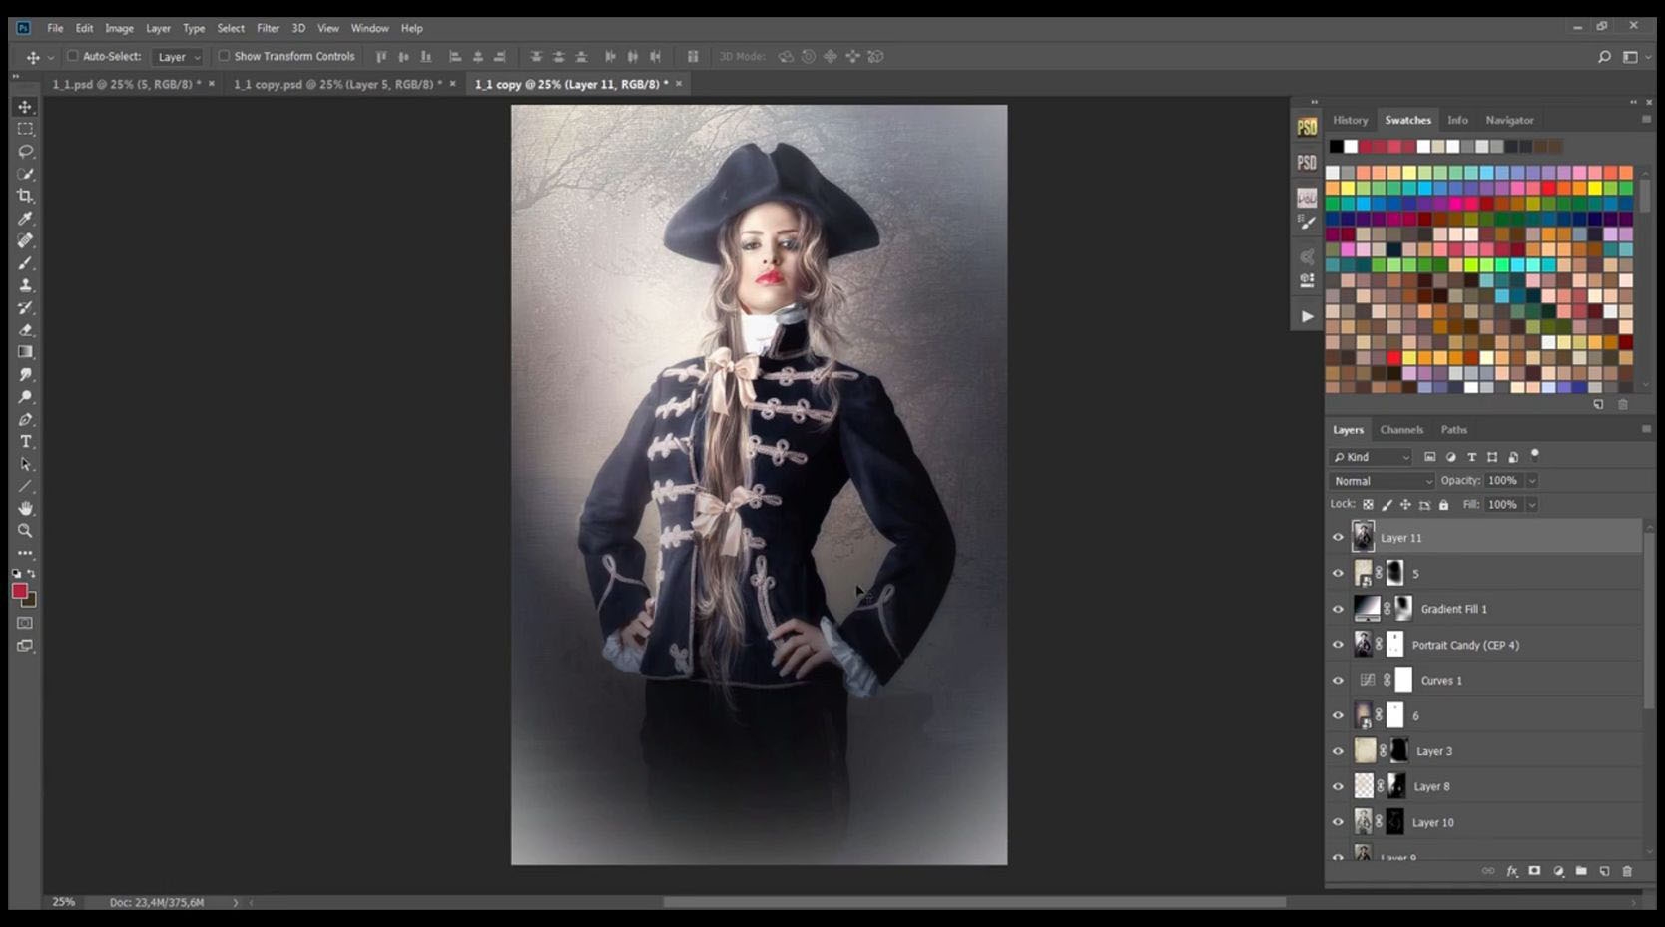
Task: Open the search icon in options bar
Action: coord(1604,57)
